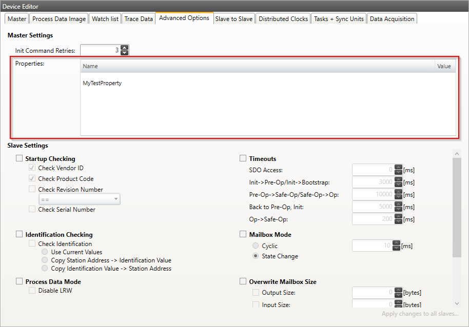Click Apply changes to all slaves

tap(420, 314)
